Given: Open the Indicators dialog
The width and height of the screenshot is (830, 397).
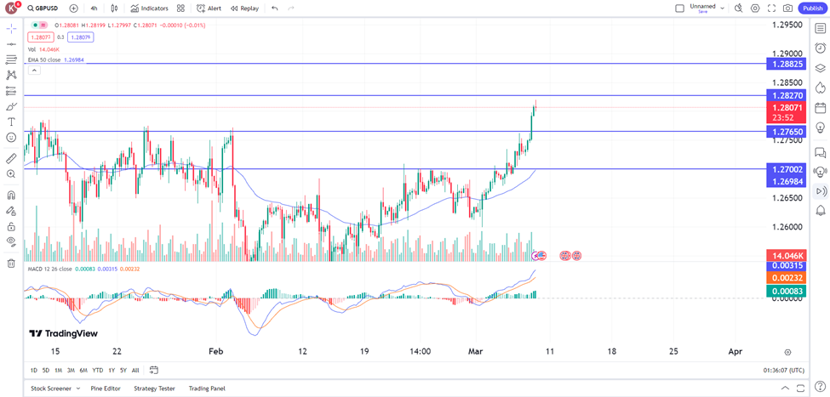Looking at the screenshot, I should coord(149,9).
